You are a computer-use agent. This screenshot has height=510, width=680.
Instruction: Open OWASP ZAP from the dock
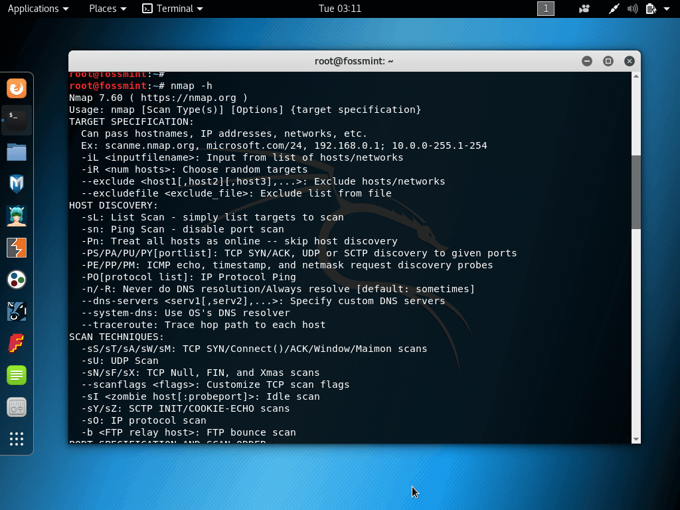pyautogui.click(x=18, y=280)
